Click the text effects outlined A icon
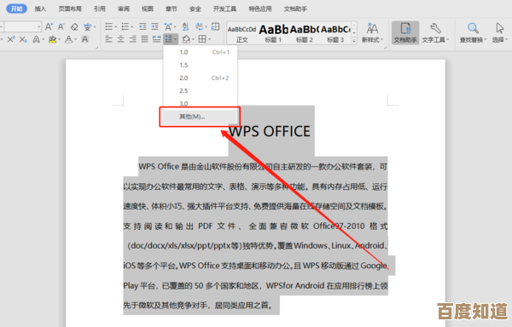This screenshot has width=512, height=327. pyautogui.click(x=36, y=39)
